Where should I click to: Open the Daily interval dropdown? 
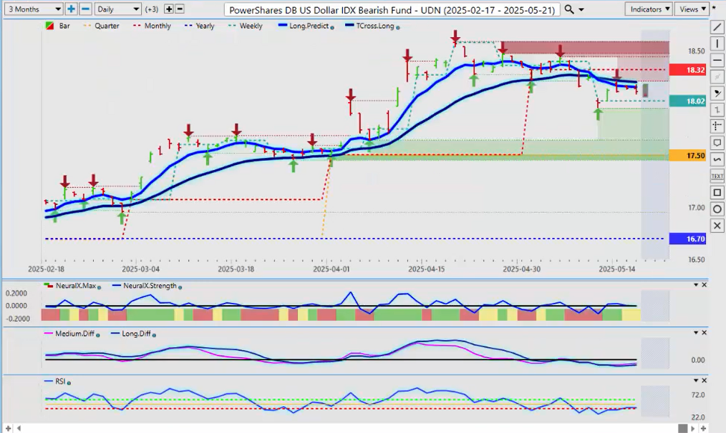tap(117, 9)
